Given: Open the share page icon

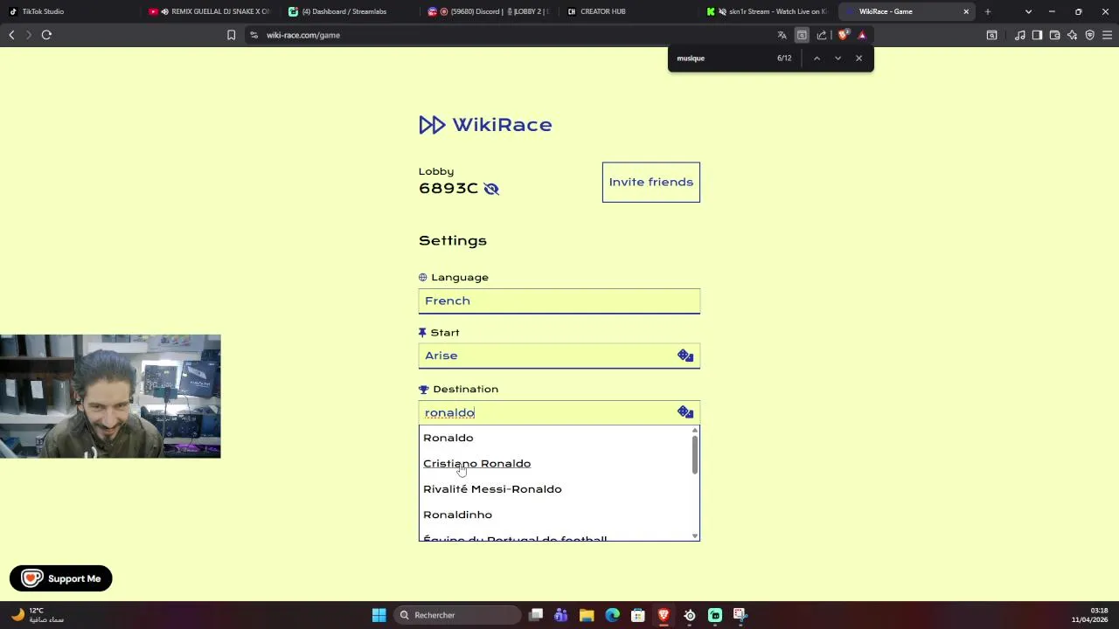Looking at the screenshot, I should [822, 35].
